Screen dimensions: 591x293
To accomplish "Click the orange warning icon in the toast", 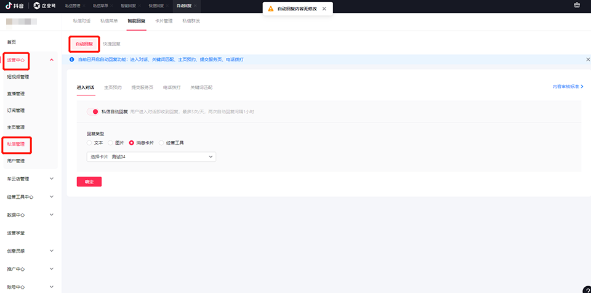I will tap(271, 9).
